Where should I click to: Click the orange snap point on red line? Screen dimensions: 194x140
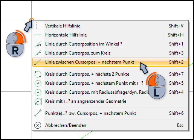click(x=32, y=19)
